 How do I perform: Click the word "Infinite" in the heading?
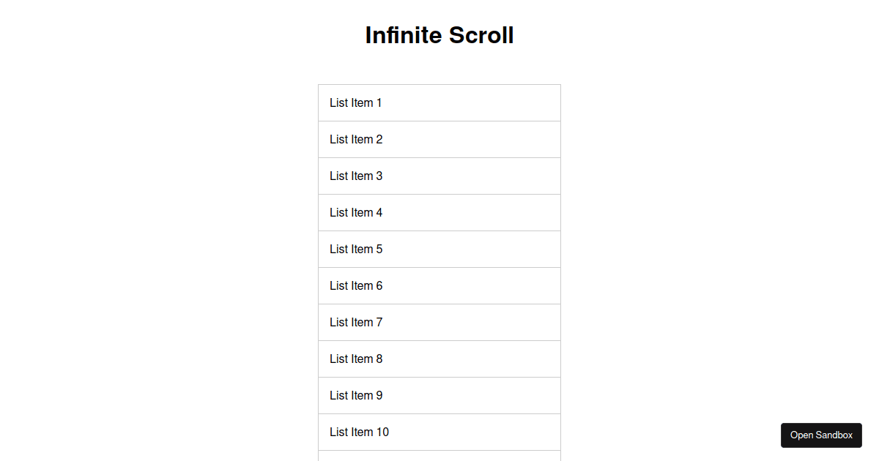tap(403, 35)
